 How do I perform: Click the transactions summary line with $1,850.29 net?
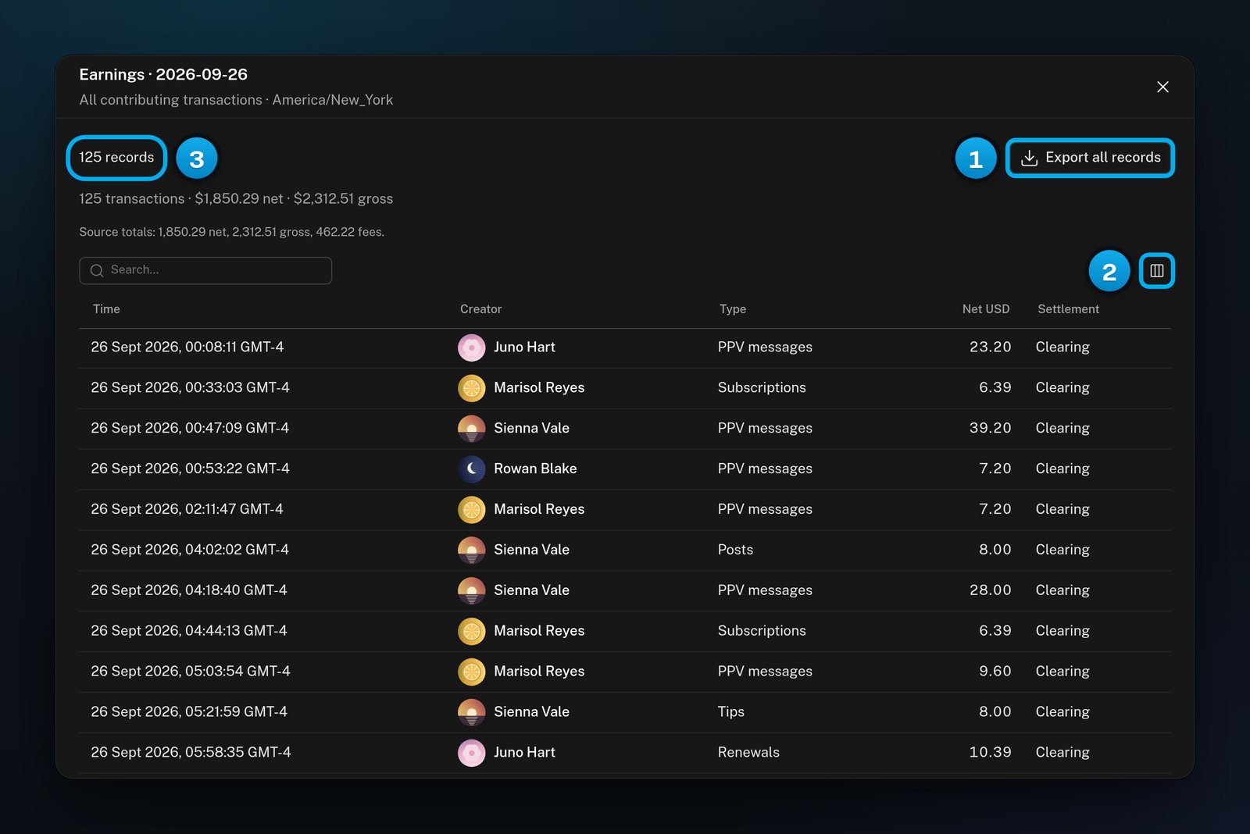[x=236, y=199]
